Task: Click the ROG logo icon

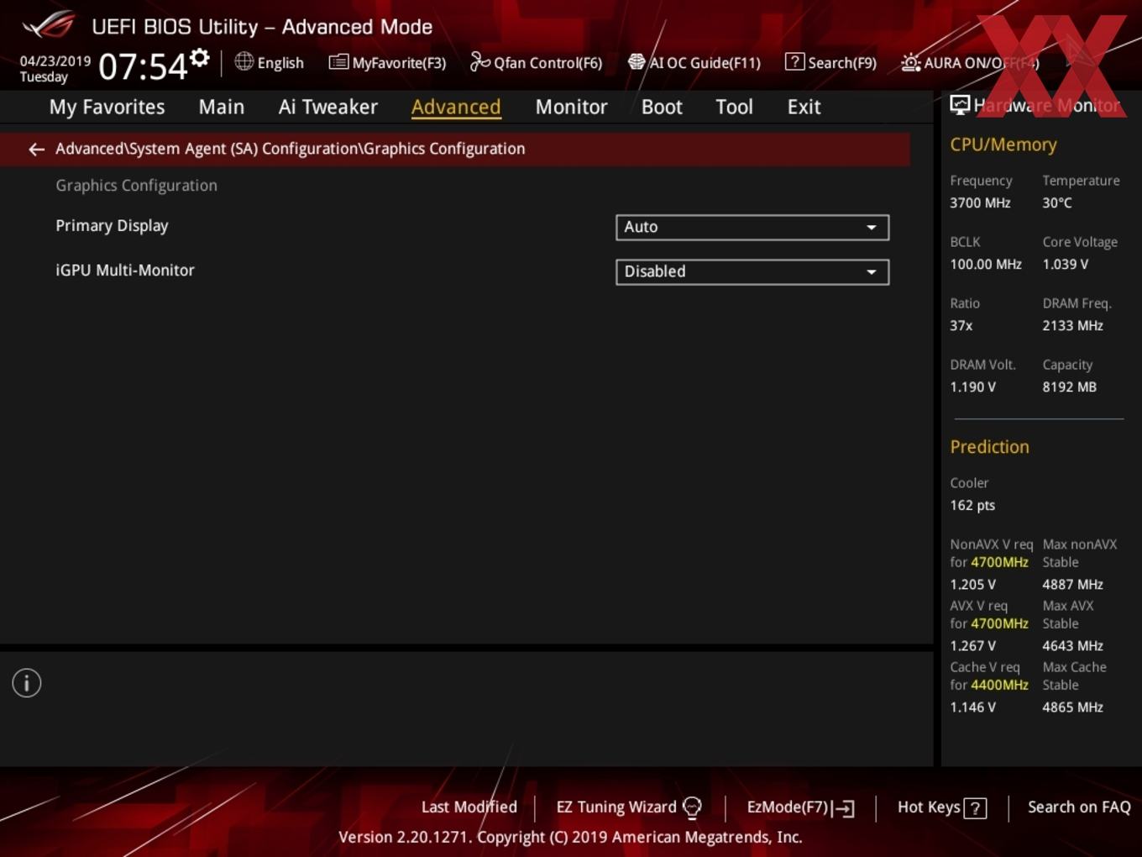Action: pos(49,24)
